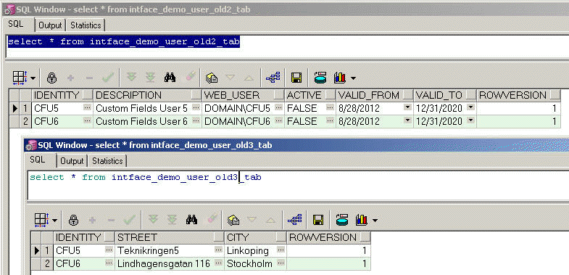
Task: Click the lock edit-data icon in old3 window
Action: [74, 220]
